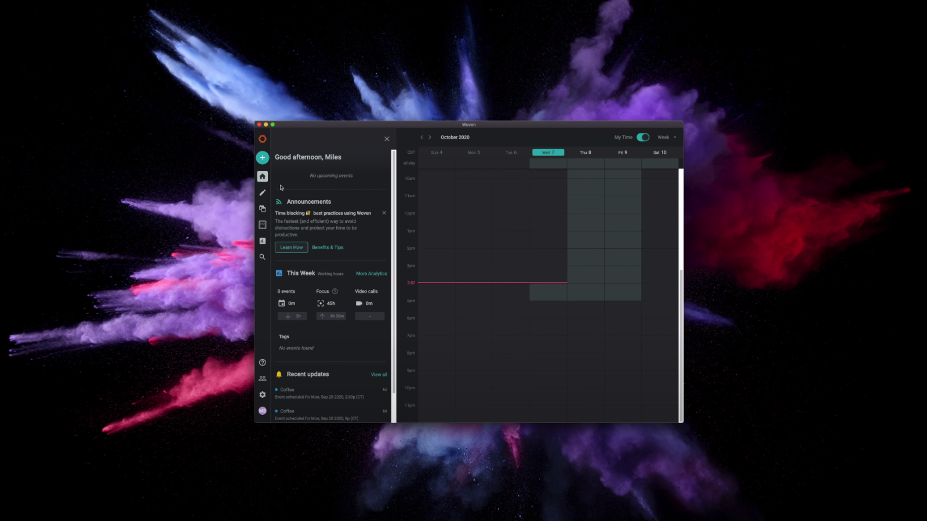Click the people contacts icon in the sidebar
Viewport: 927px width, 521px height.
click(262, 378)
